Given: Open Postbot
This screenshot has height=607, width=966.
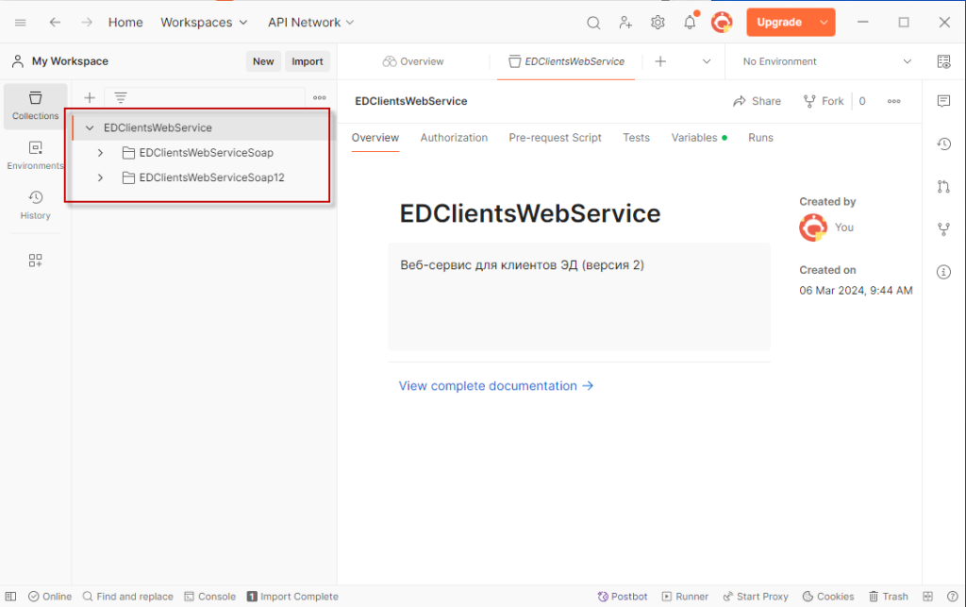Looking at the screenshot, I should [623, 596].
